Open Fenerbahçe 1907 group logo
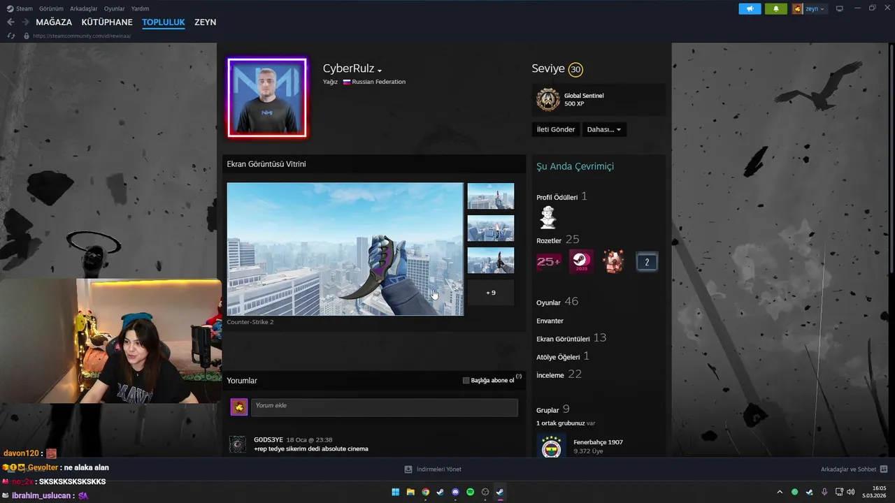Viewport: 895px width, 503px height. click(x=551, y=446)
